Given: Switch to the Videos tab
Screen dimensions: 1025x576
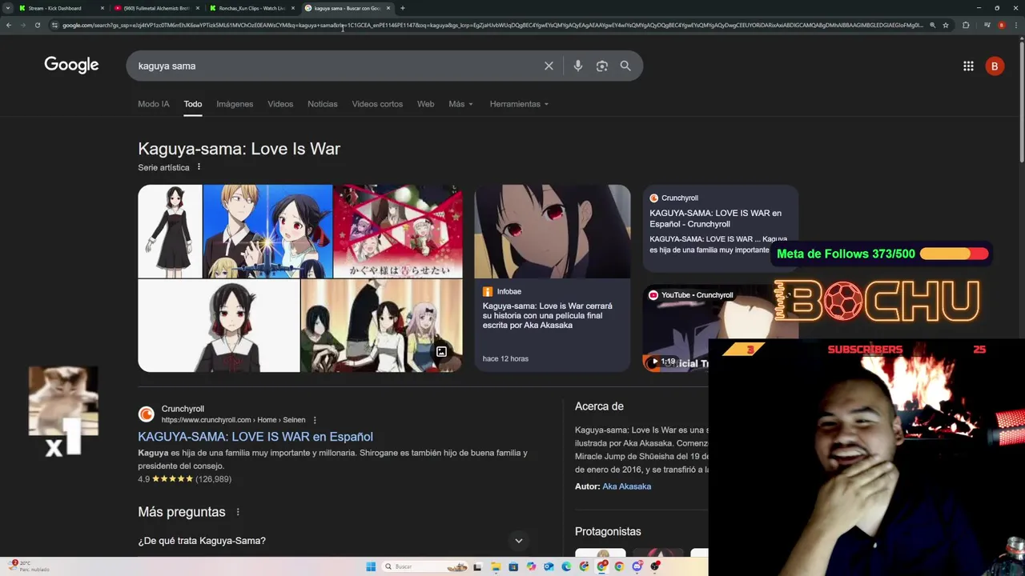Looking at the screenshot, I should tap(280, 104).
